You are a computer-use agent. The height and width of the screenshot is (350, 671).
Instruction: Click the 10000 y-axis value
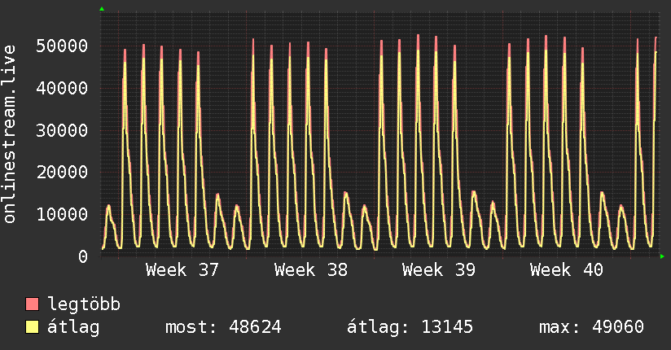tap(62, 214)
